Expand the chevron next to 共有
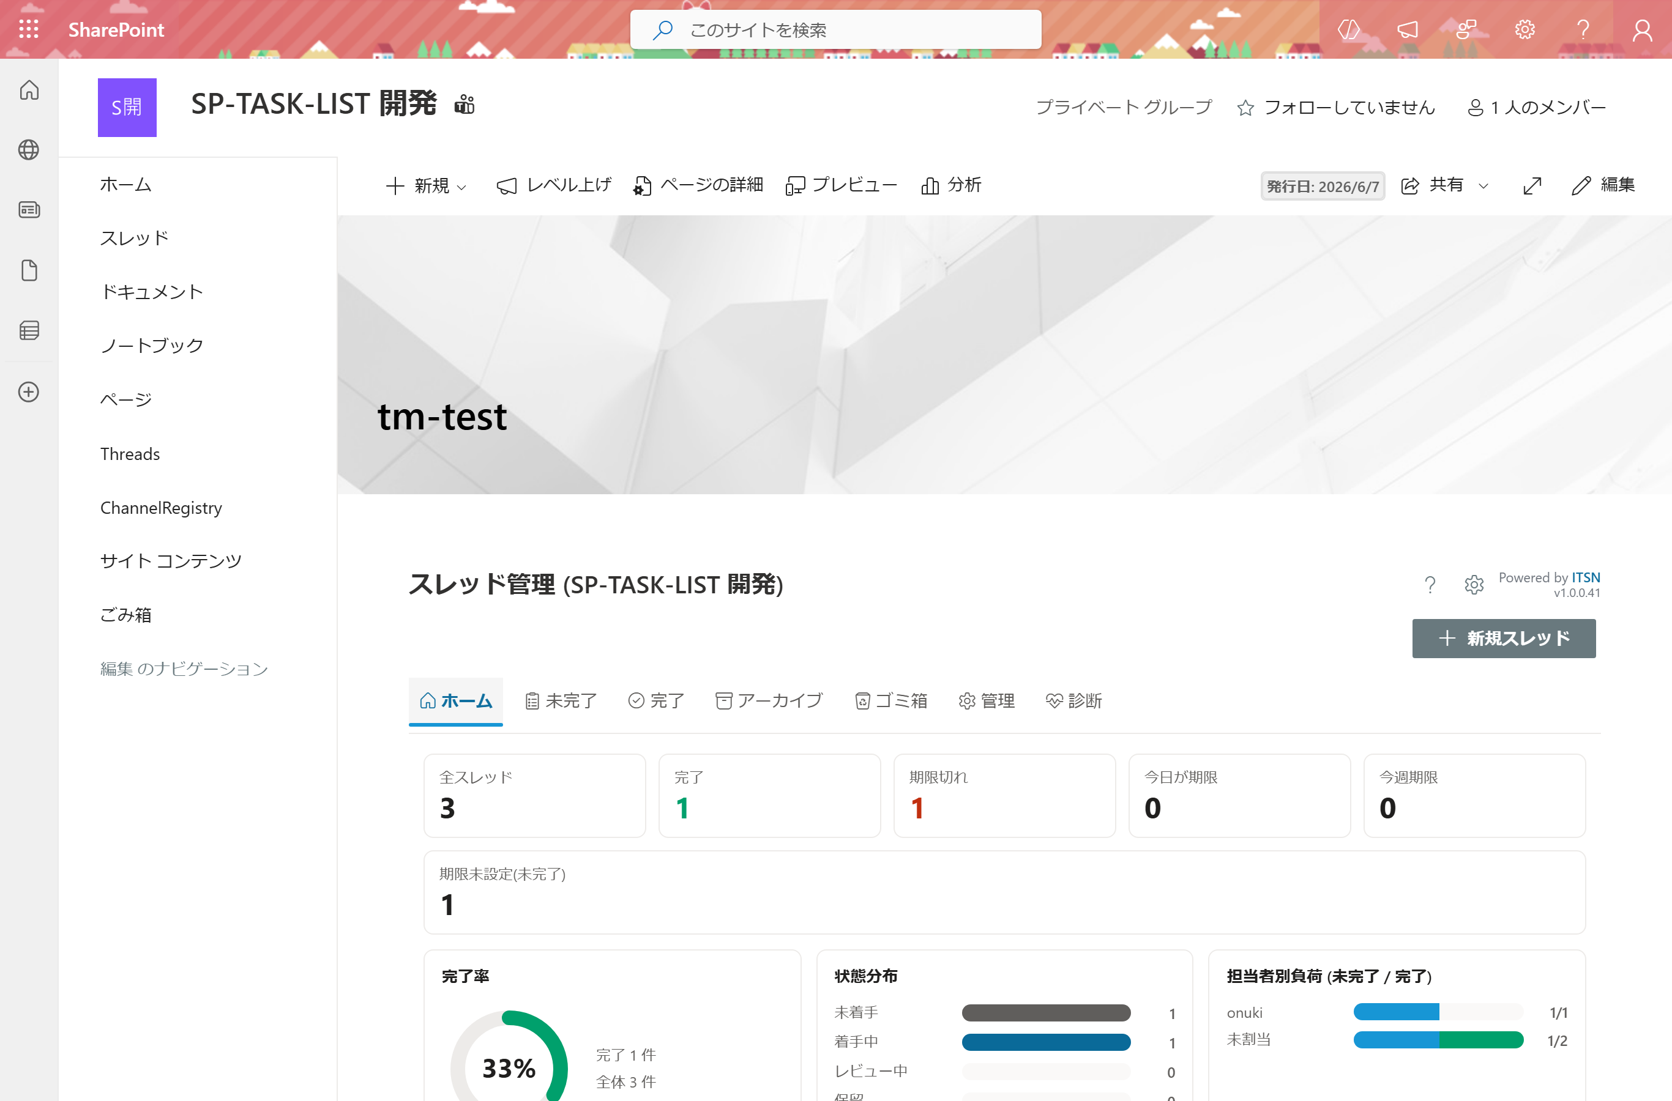Viewport: 1672px width, 1101px height. 1484,186
